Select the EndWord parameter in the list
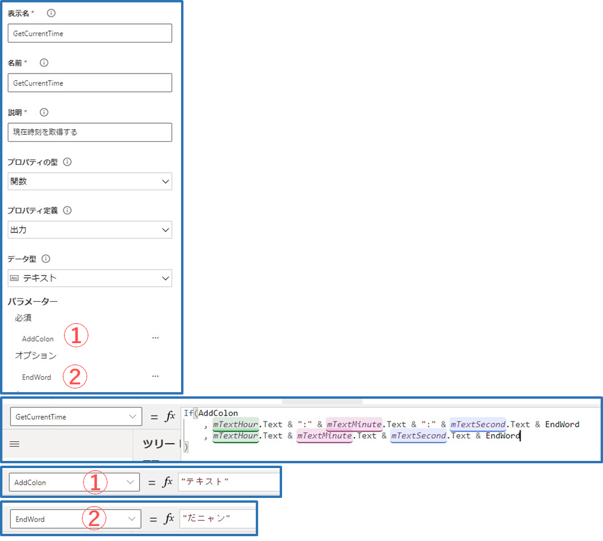This screenshot has height=541, width=603. click(x=36, y=377)
